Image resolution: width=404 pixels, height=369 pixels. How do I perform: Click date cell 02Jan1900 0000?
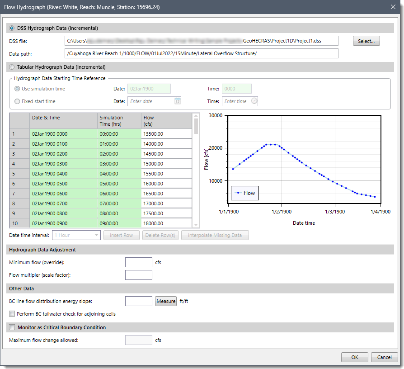point(63,134)
